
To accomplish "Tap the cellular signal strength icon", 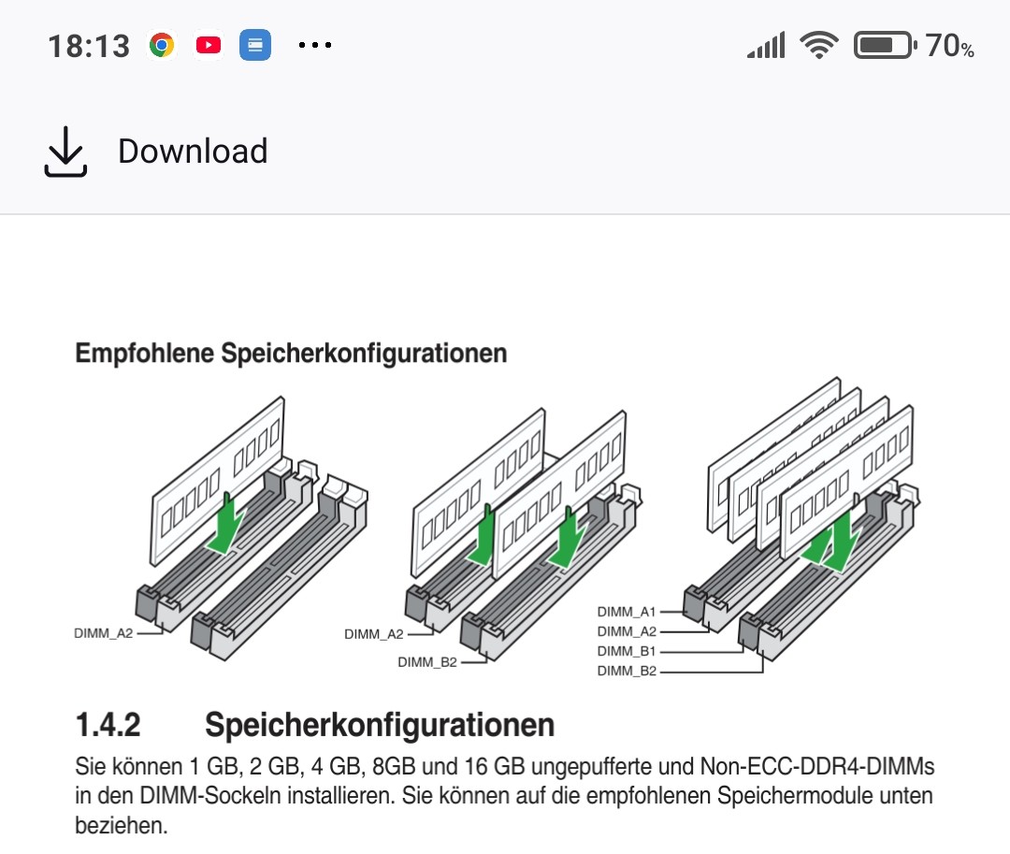I will 765,44.
